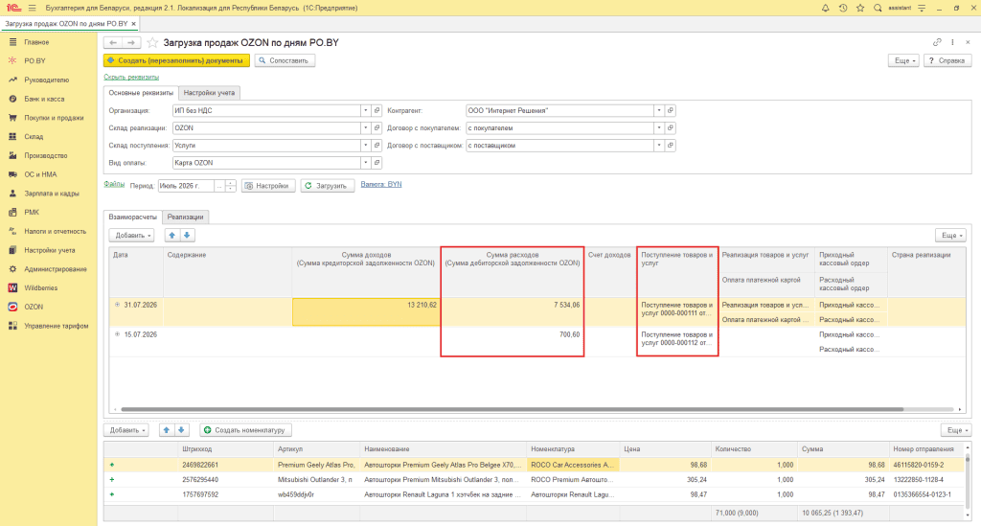Click Загрузить button

(328, 186)
